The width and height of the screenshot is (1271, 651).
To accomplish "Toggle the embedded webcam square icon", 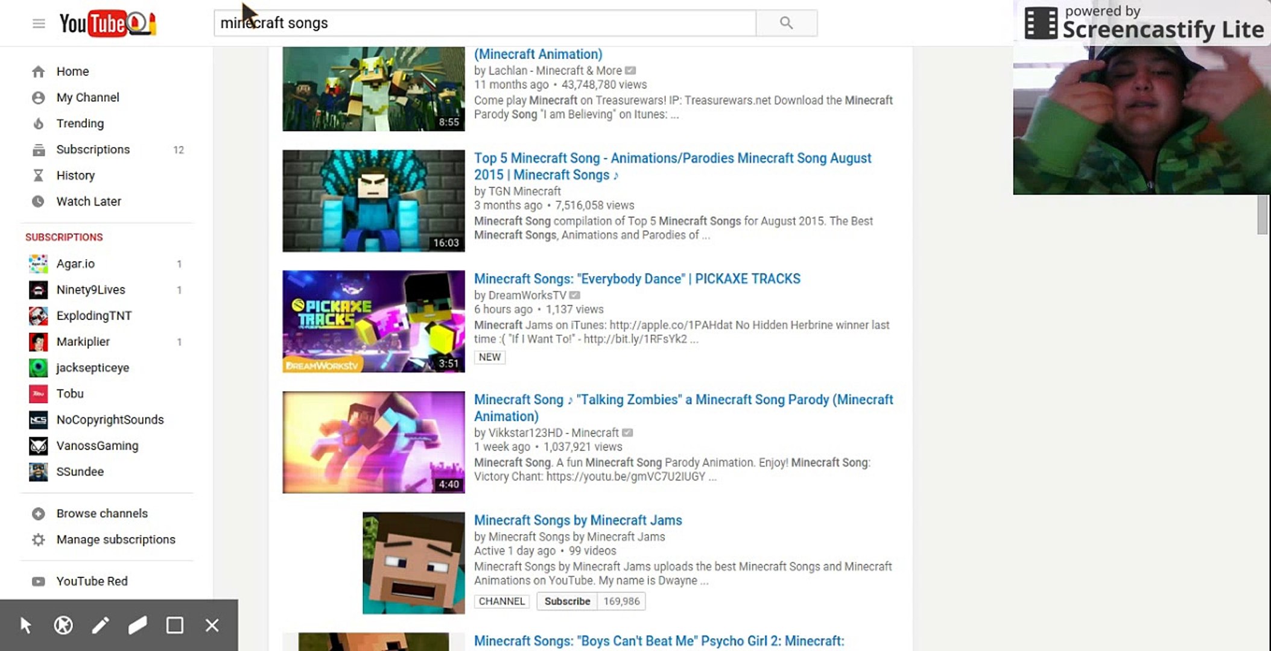I will point(175,625).
